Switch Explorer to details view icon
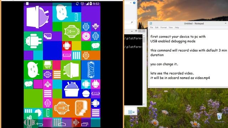Image resolution: width=228 pixels, height=128 pixels. tap(130, 112)
